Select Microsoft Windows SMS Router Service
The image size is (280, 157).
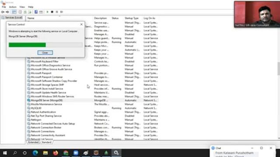tap(92, 96)
